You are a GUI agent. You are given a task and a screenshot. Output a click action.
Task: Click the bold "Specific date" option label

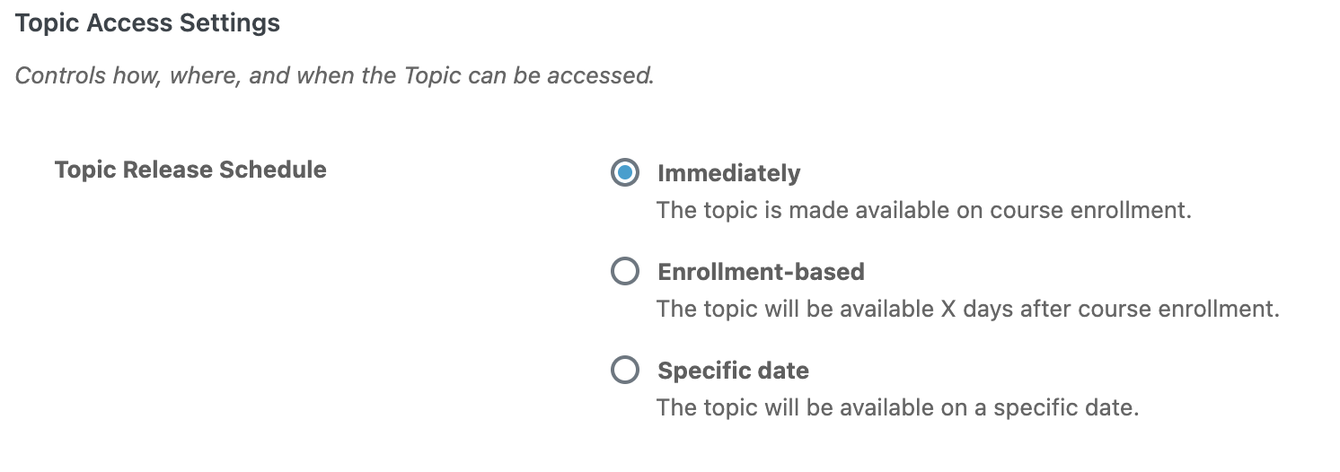tap(733, 371)
